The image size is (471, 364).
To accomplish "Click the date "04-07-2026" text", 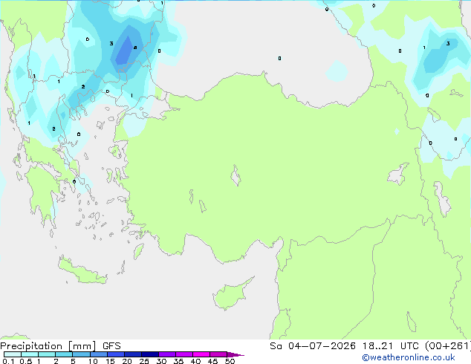I will pyautogui.click(x=322, y=346).
